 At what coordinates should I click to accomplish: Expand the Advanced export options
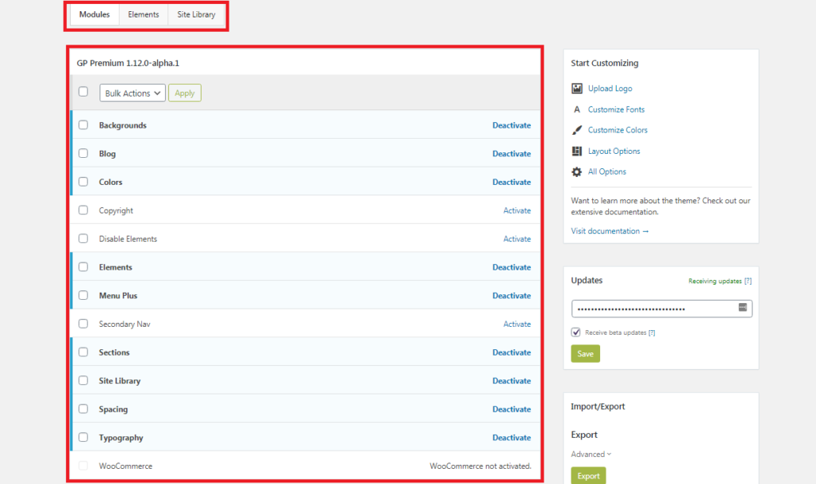[x=591, y=454]
